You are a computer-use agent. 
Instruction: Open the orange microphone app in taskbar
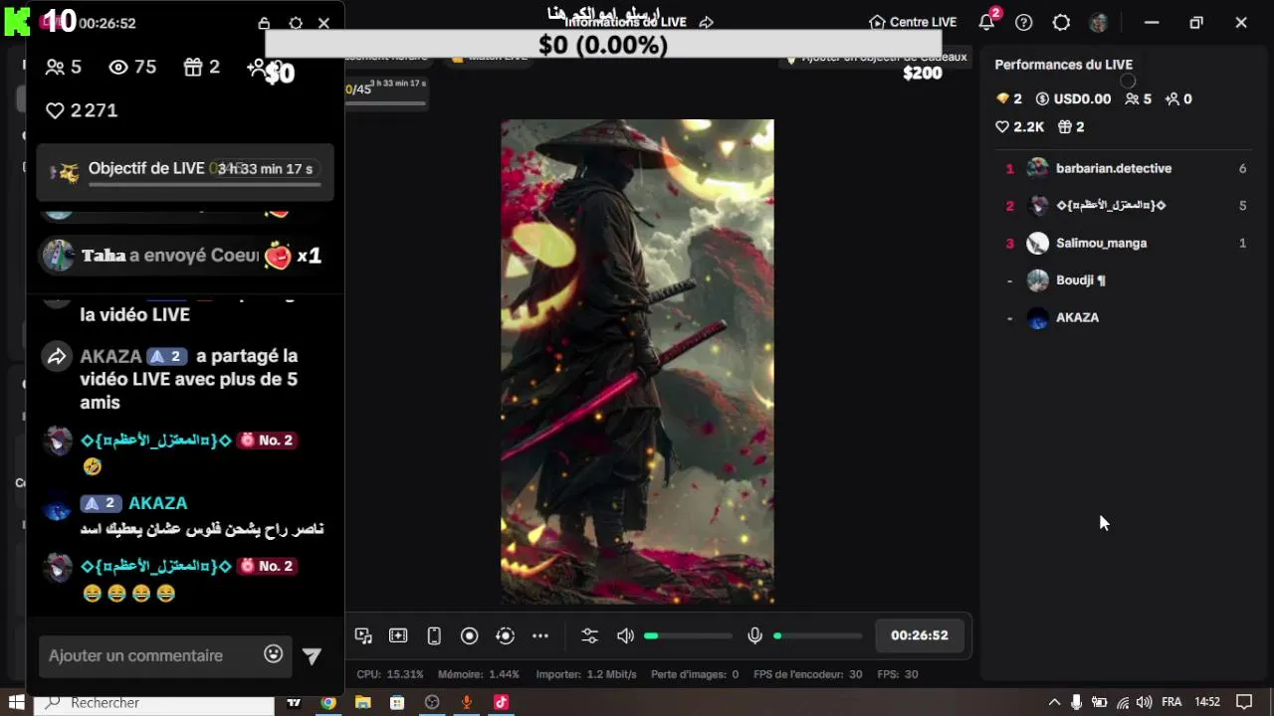point(466,702)
